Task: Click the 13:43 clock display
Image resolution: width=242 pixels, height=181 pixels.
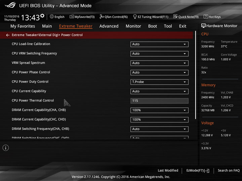Action: 30,17
